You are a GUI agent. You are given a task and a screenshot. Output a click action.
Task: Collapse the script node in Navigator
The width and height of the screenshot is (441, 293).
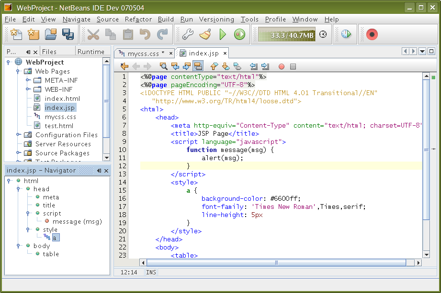[x=28, y=213]
